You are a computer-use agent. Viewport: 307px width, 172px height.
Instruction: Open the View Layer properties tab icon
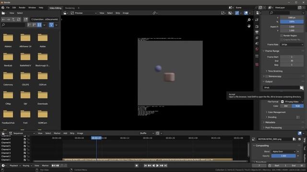(257, 38)
